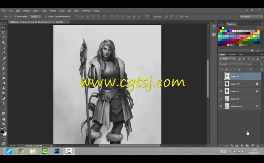Select the Path Selection tool
Viewport: 264px width, 163px height.
tap(4, 108)
